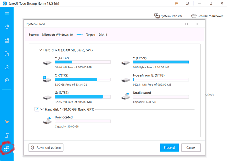
Task: Select the (Other) partition drive icon
Action: (125, 63)
